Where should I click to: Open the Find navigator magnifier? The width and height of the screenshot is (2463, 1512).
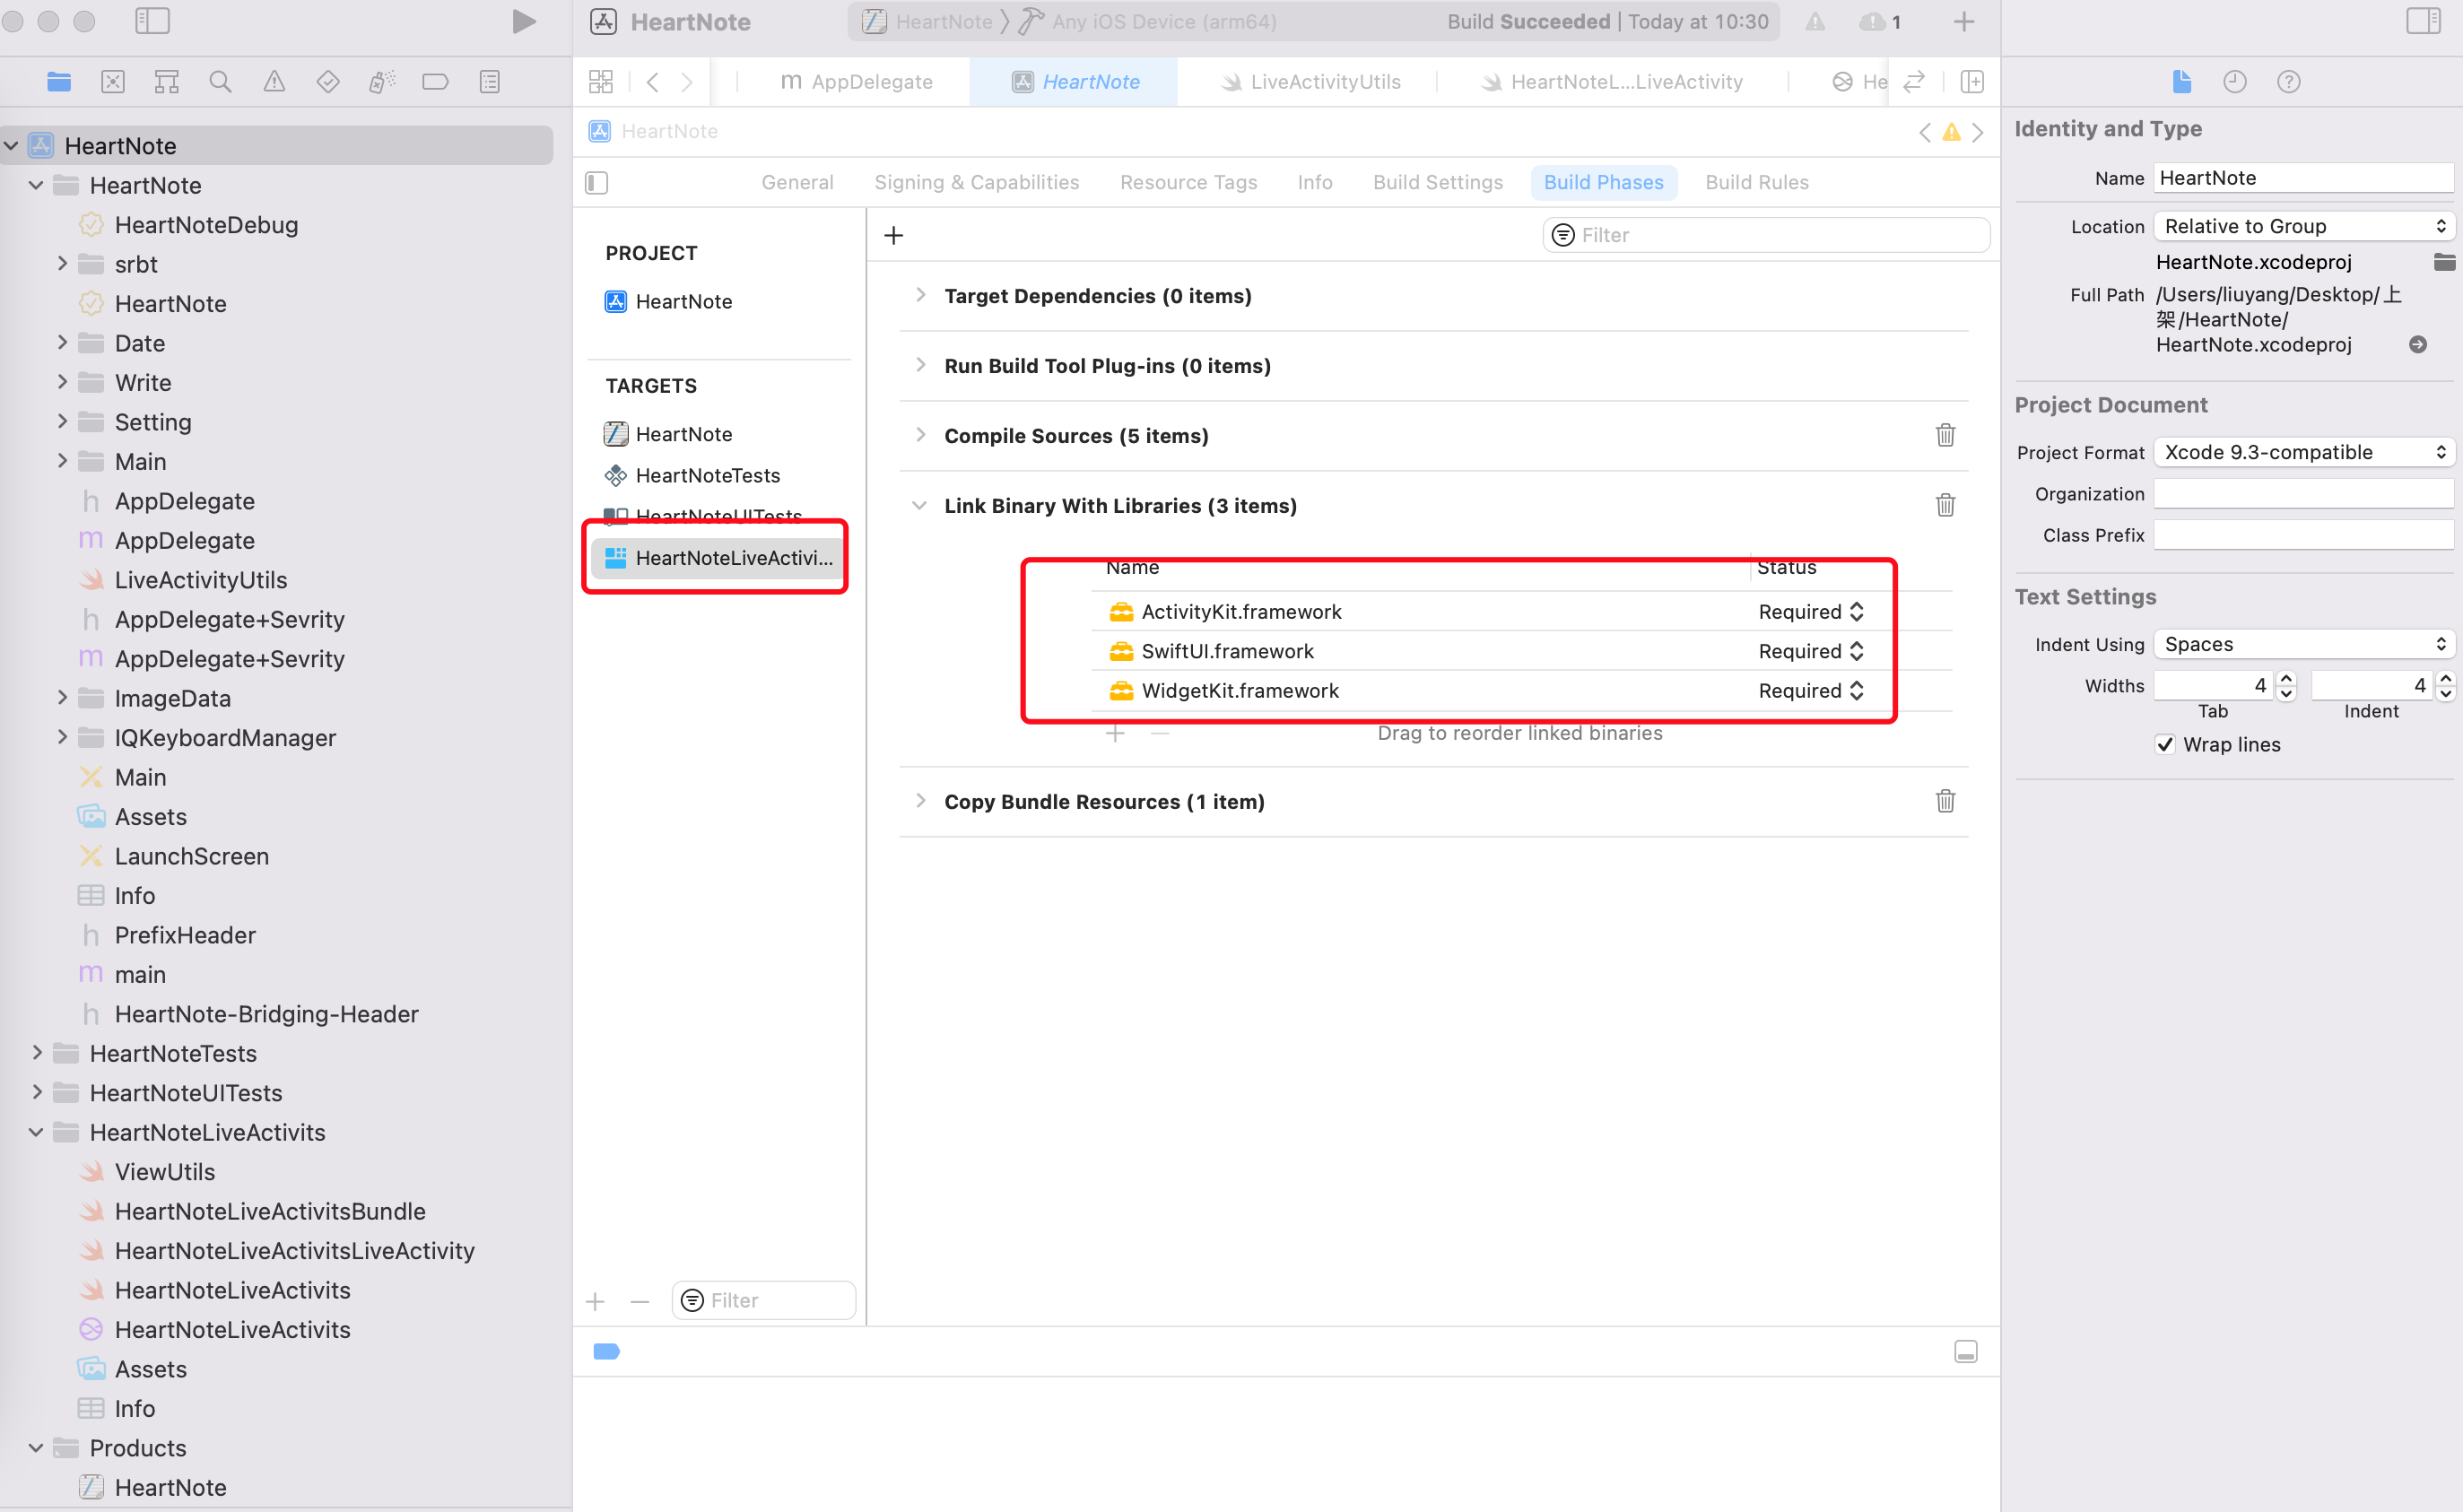[x=220, y=82]
